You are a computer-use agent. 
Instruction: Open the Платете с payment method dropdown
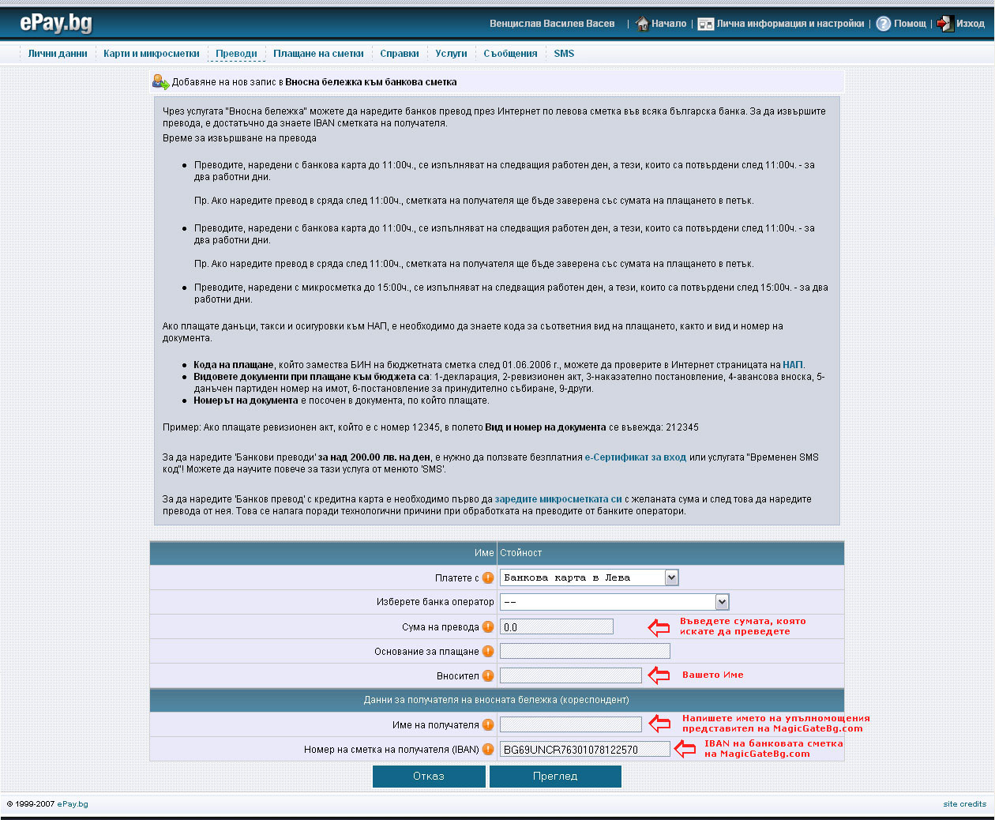click(589, 577)
